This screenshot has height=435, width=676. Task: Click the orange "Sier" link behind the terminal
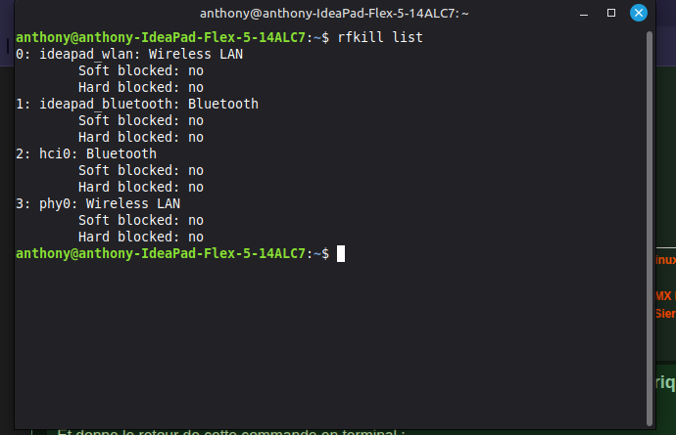click(664, 314)
